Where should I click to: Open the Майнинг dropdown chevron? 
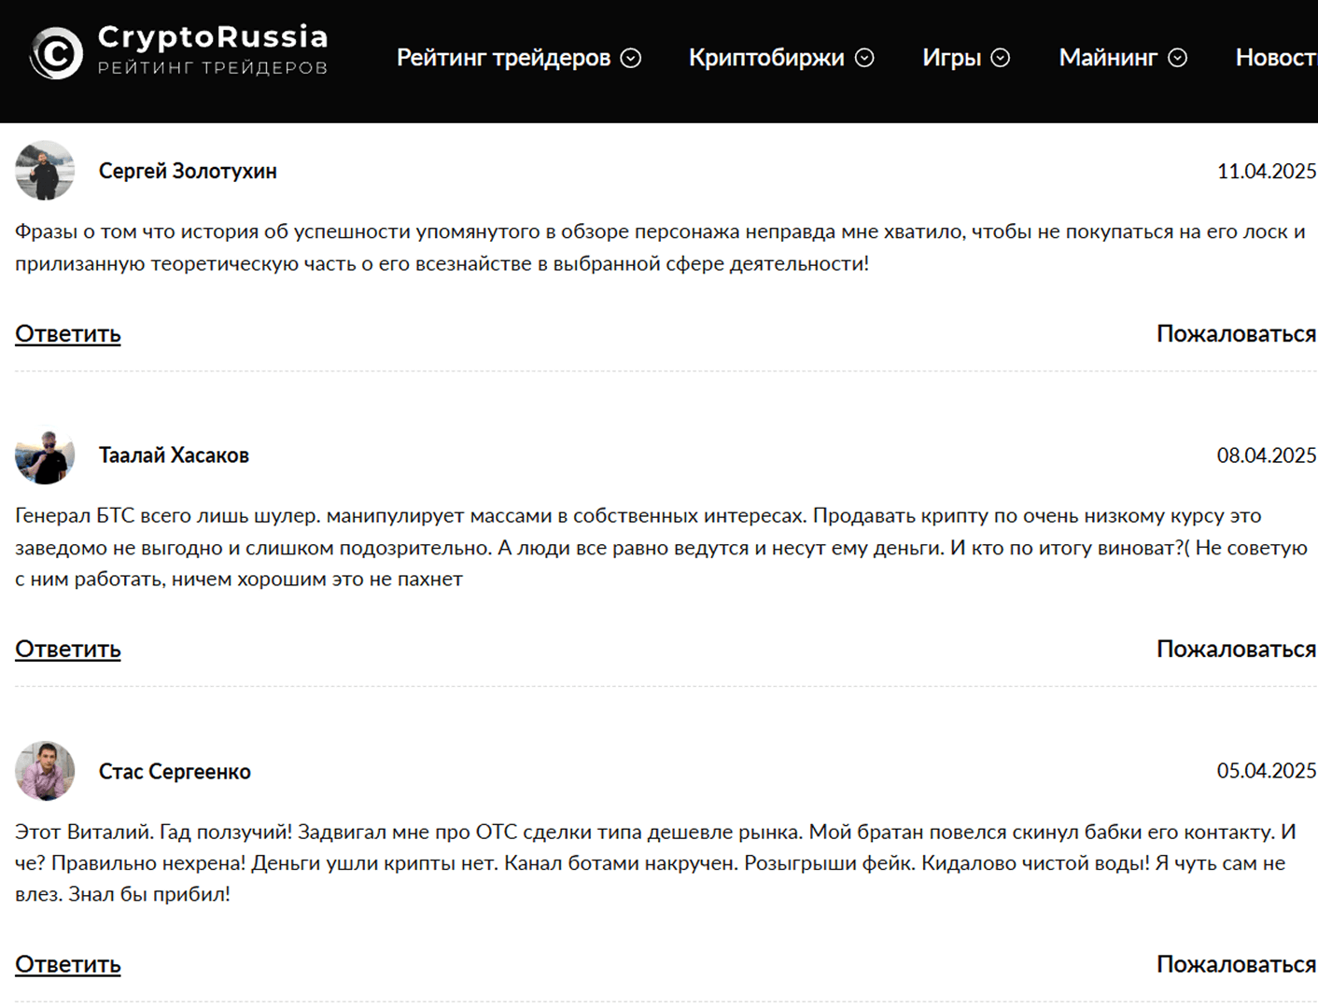(x=1178, y=58)
